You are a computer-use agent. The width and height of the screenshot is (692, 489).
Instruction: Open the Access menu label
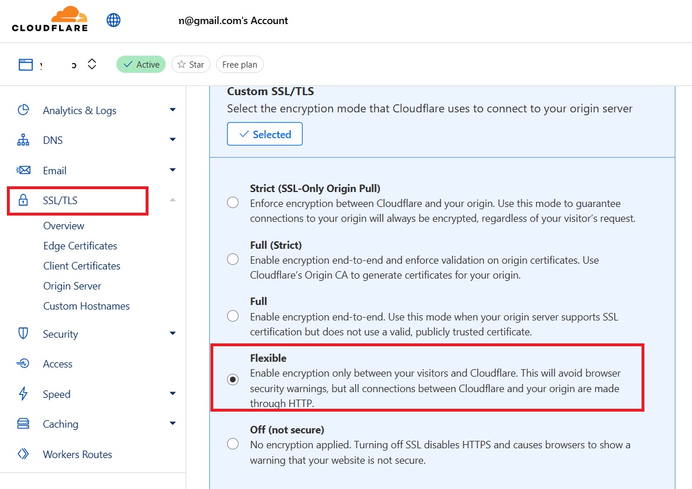pos(58,364)
